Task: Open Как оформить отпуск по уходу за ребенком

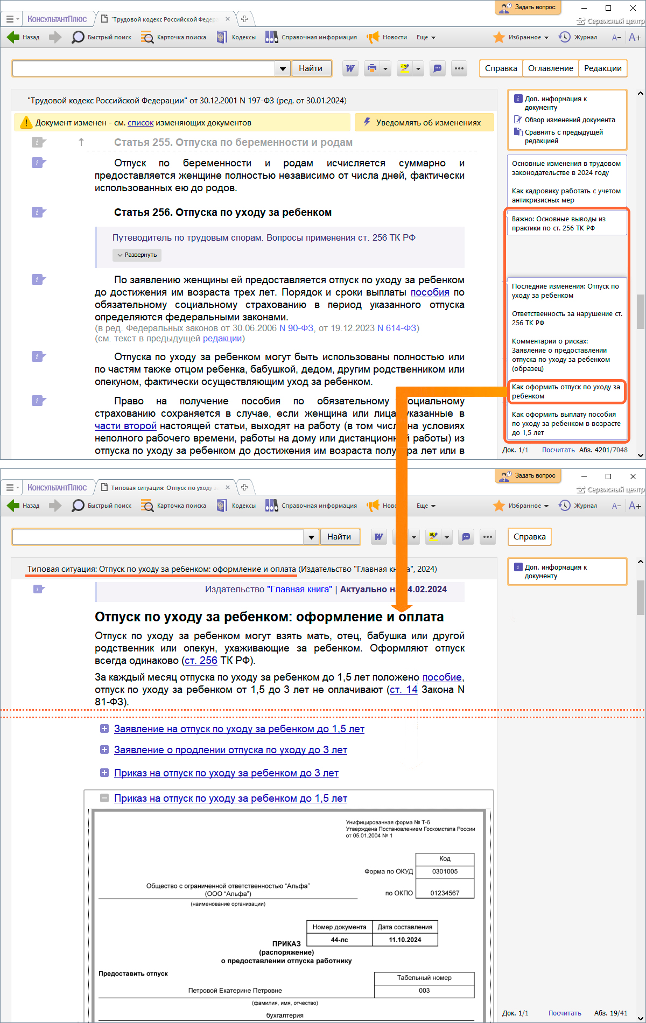Action: pos(566,391)
